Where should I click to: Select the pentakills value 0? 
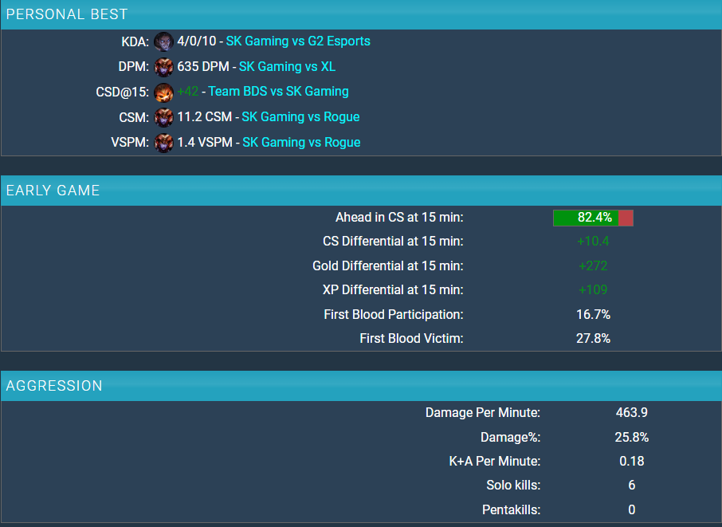(x=632, y=510)
